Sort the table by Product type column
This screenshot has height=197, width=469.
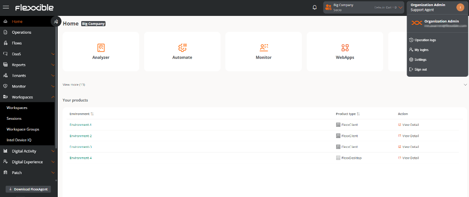pos(358,114)
